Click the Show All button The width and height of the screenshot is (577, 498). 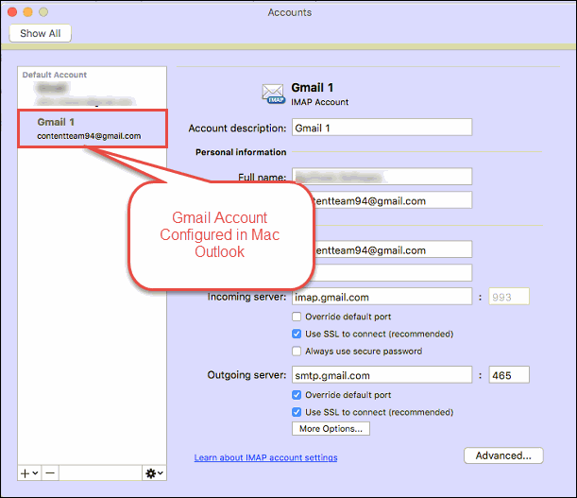pyautogui.click(x=40, y=33)
